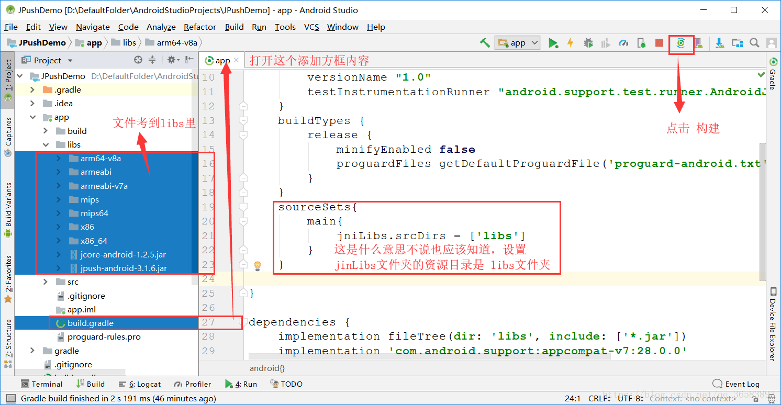The width and height of the screenshot is (781, 405).
Task: Expand the .idea folder
Action: (x=32, y=104)
